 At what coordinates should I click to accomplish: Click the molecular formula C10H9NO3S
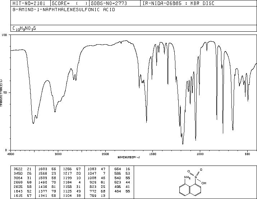(x=24, y=28)
